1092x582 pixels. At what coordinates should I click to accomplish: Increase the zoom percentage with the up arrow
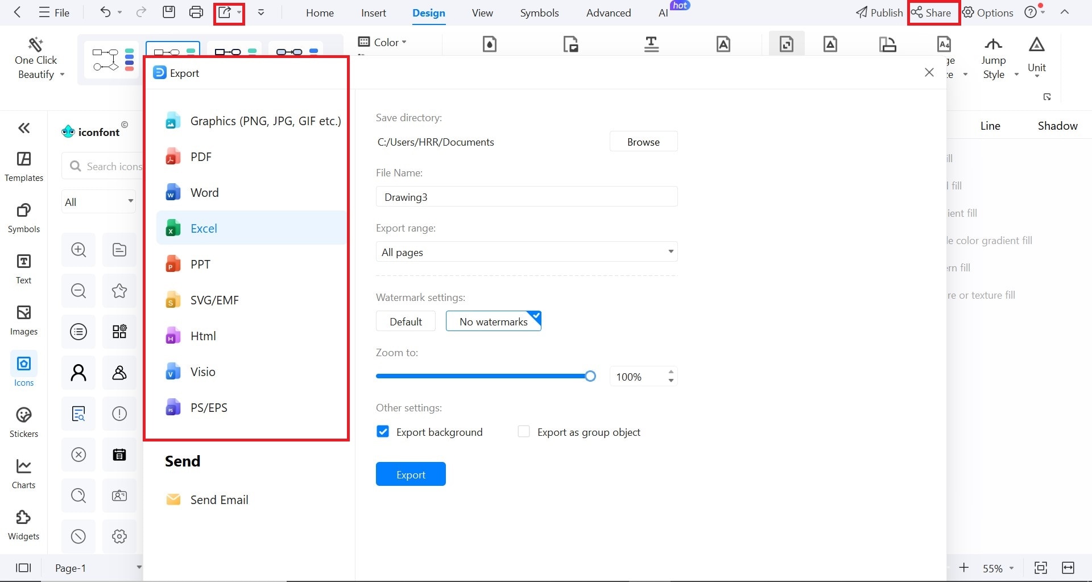671,372
